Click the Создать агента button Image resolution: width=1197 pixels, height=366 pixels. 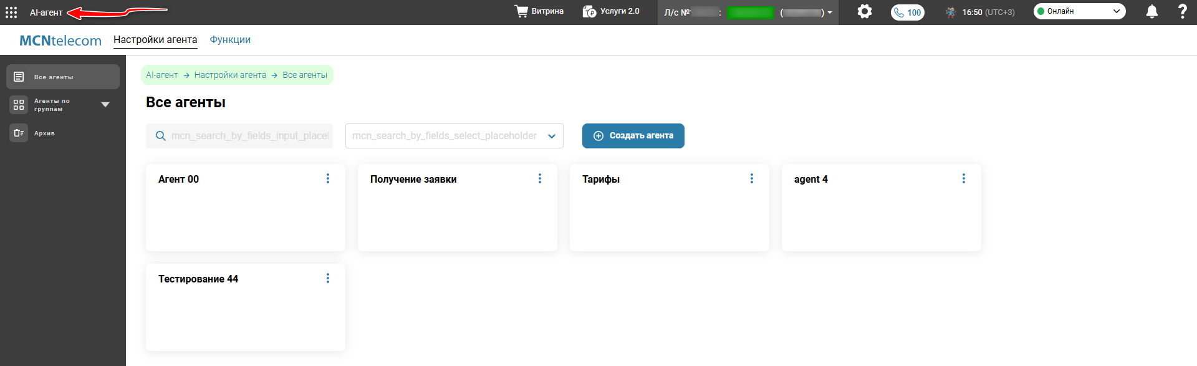[x=633, y=136]
